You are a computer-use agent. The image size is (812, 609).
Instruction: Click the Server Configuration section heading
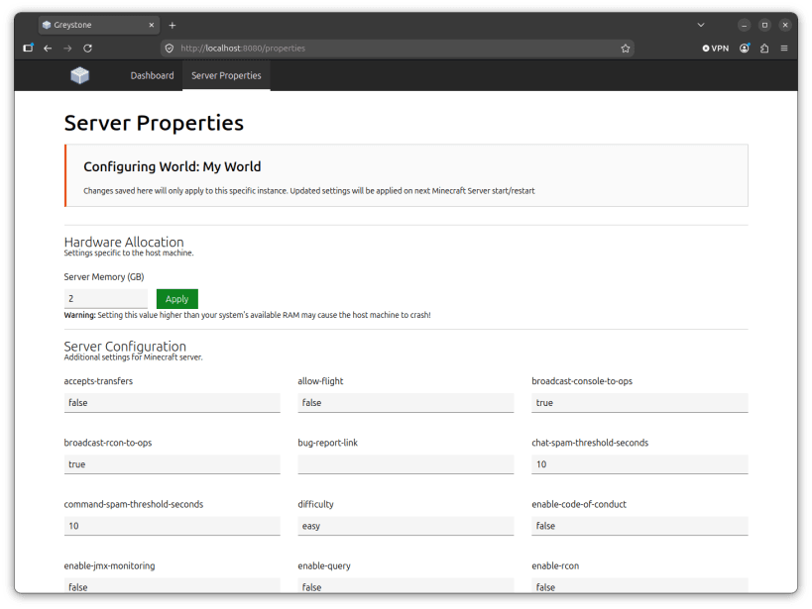click(125, 347)
